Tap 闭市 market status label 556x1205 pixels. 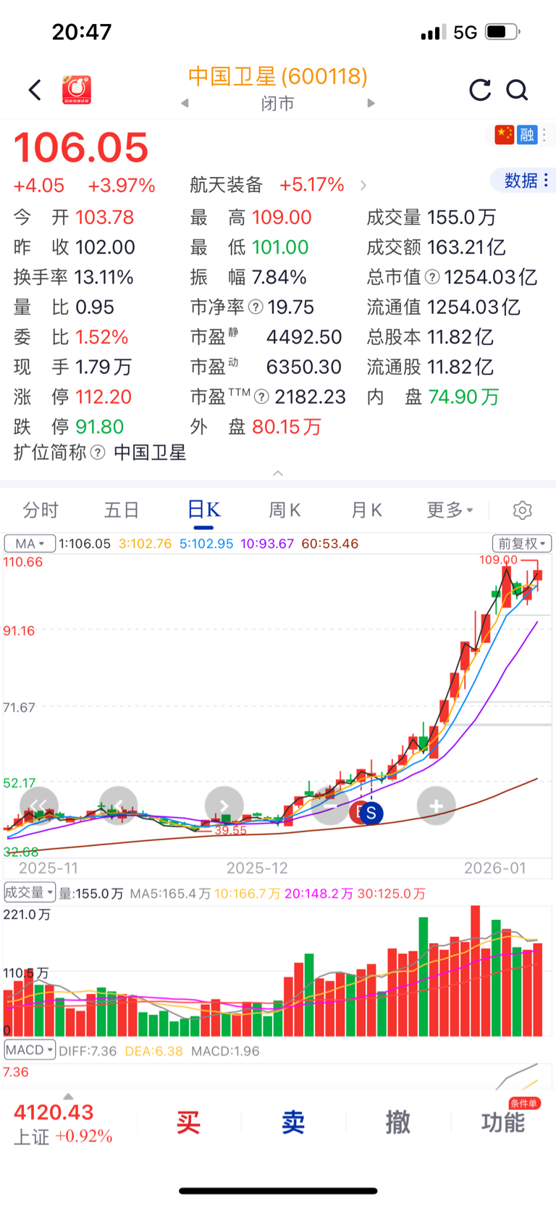278,103
